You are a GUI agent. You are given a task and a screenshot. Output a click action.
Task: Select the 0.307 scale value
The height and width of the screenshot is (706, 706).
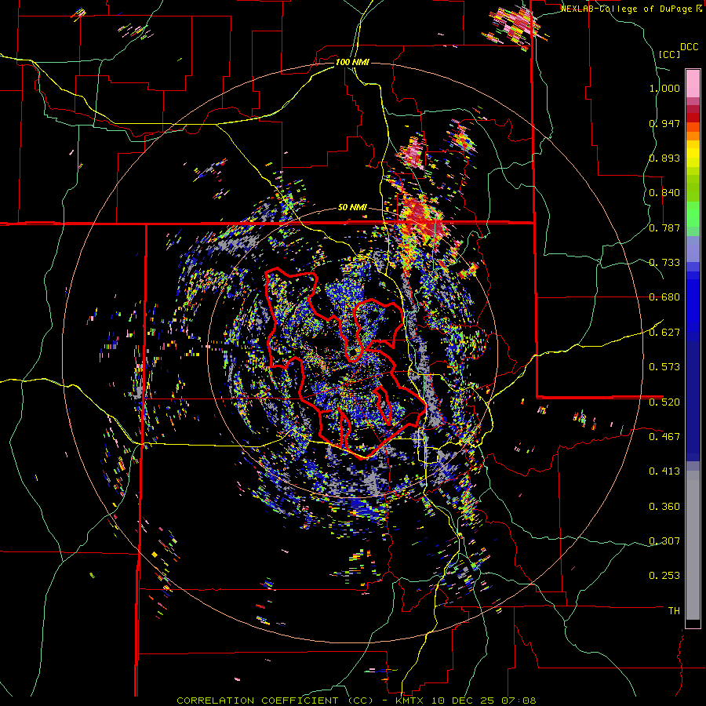tap(664, 541)
